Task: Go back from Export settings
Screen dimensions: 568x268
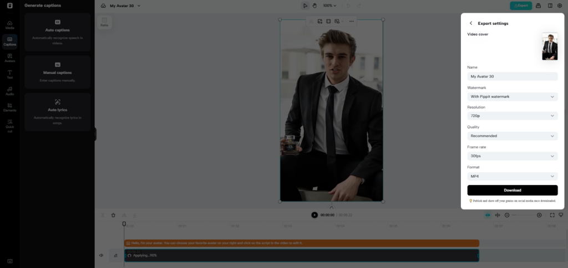Action: (x=471, y=23)
